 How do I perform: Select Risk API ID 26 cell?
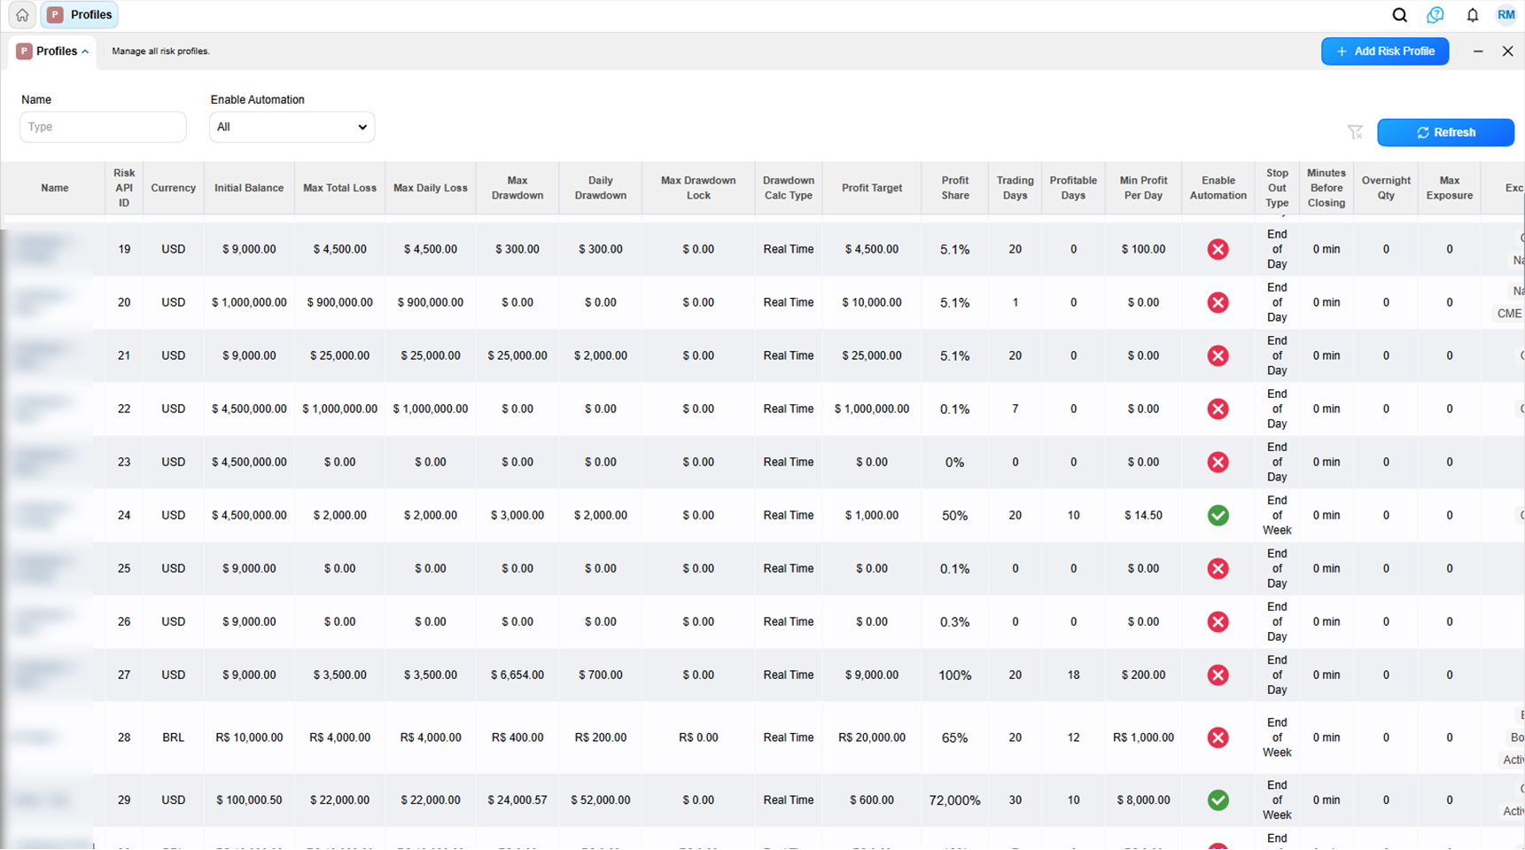(124, 621)
